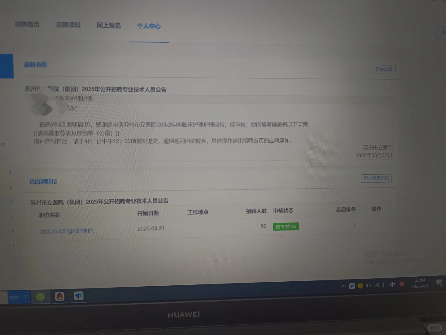Screen dimensions: 446x335
Task: Open Wi-Fi settings from the system tray
Action: click(377, 286)
